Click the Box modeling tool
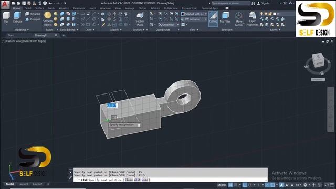The image size is (336, 189). pos(6,17)
